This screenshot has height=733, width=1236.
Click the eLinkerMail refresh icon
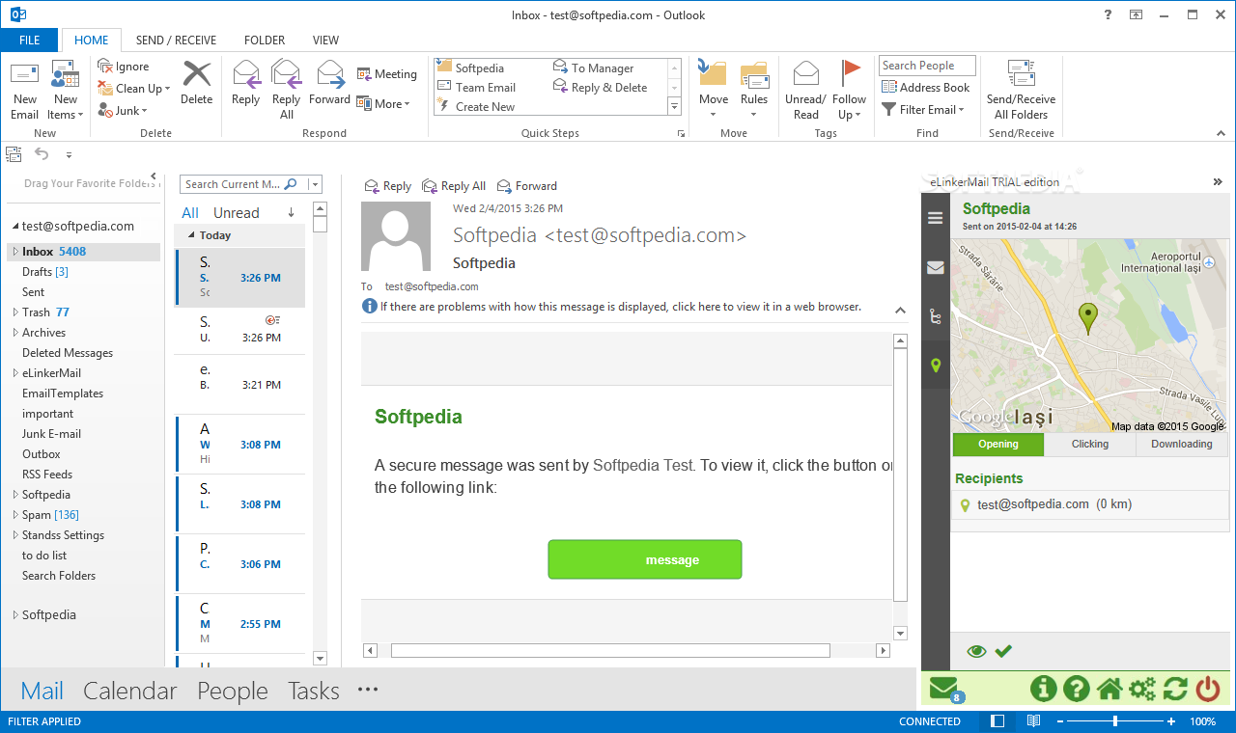(1175, 689)
